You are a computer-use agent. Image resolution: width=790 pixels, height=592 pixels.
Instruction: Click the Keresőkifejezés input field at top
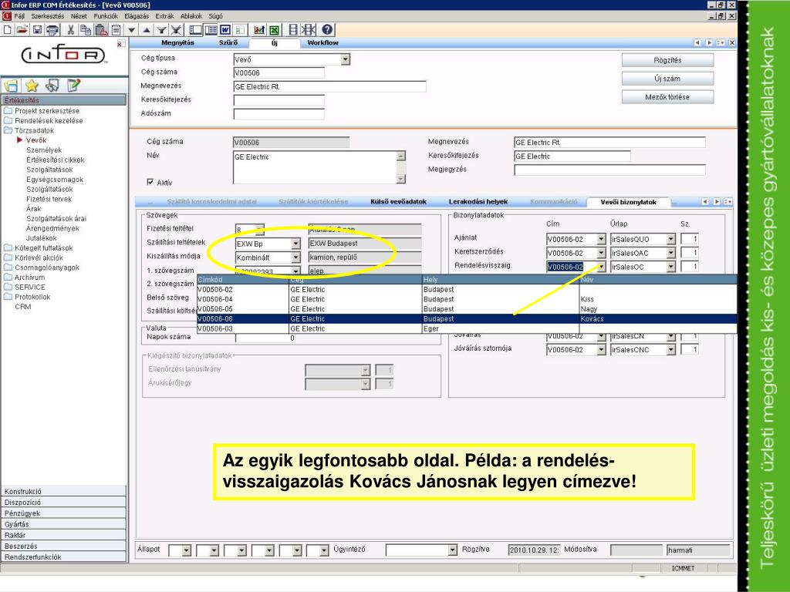279,99
